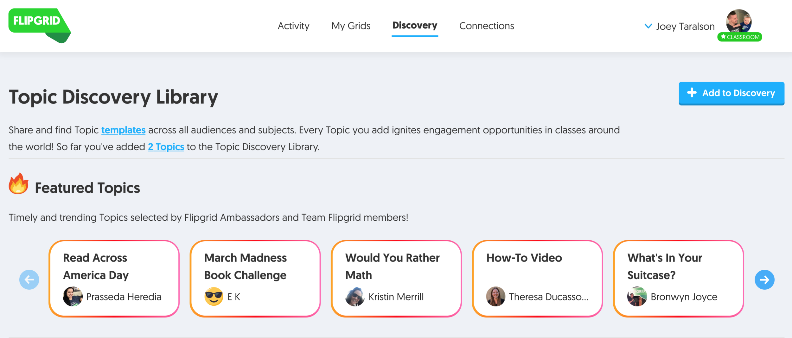This screenshot has height=338, width=792.
Task: Open the Activity tab
Action: [x=293, y=26]
